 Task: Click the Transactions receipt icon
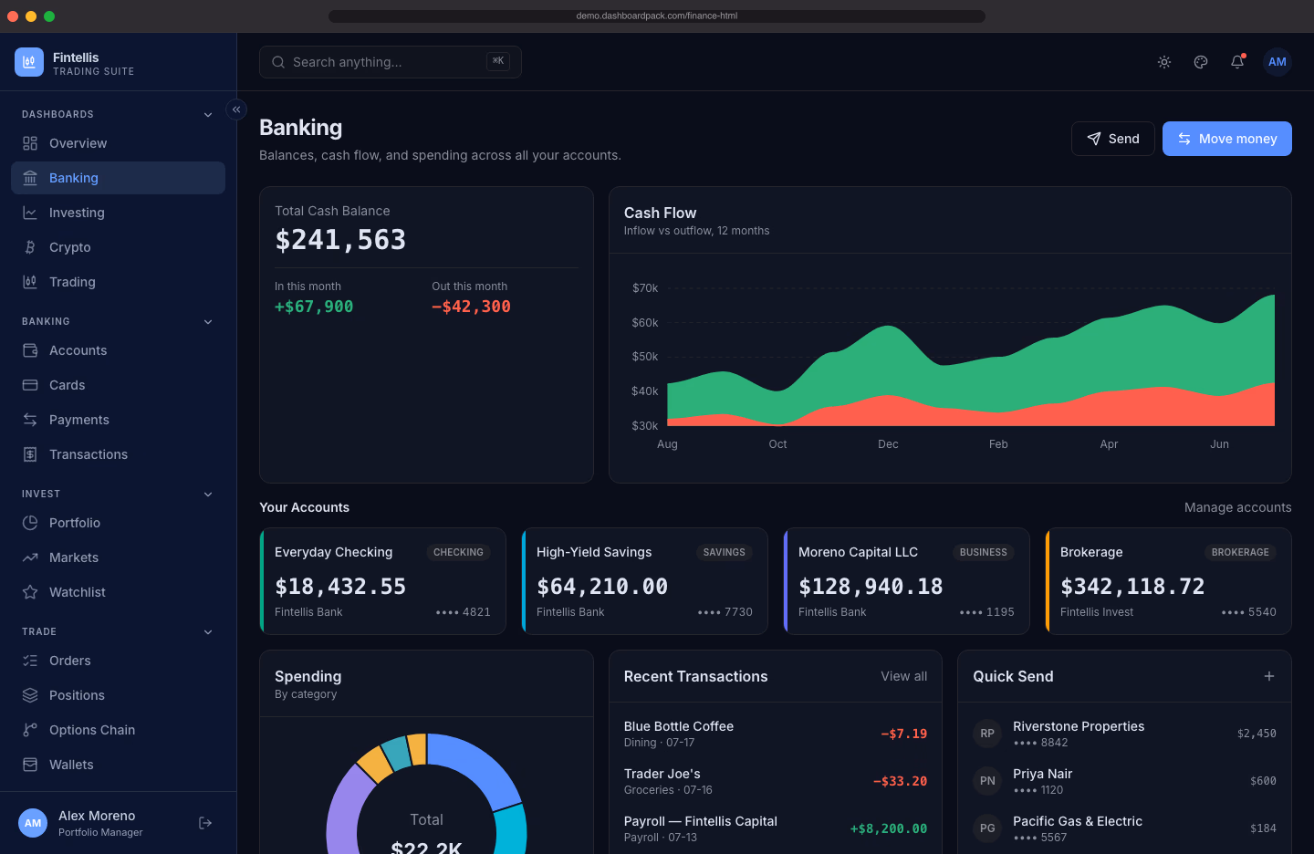[30, 454]
